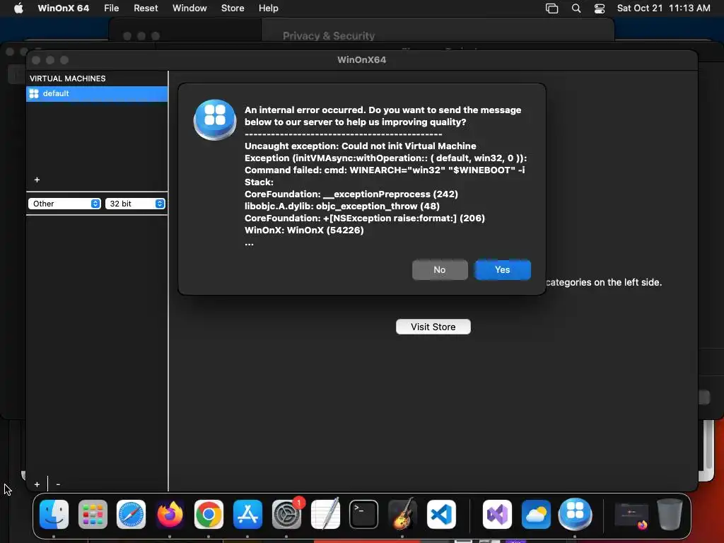
Task: Open the Other OS type dropdown
Action: (x=64, y=204)
